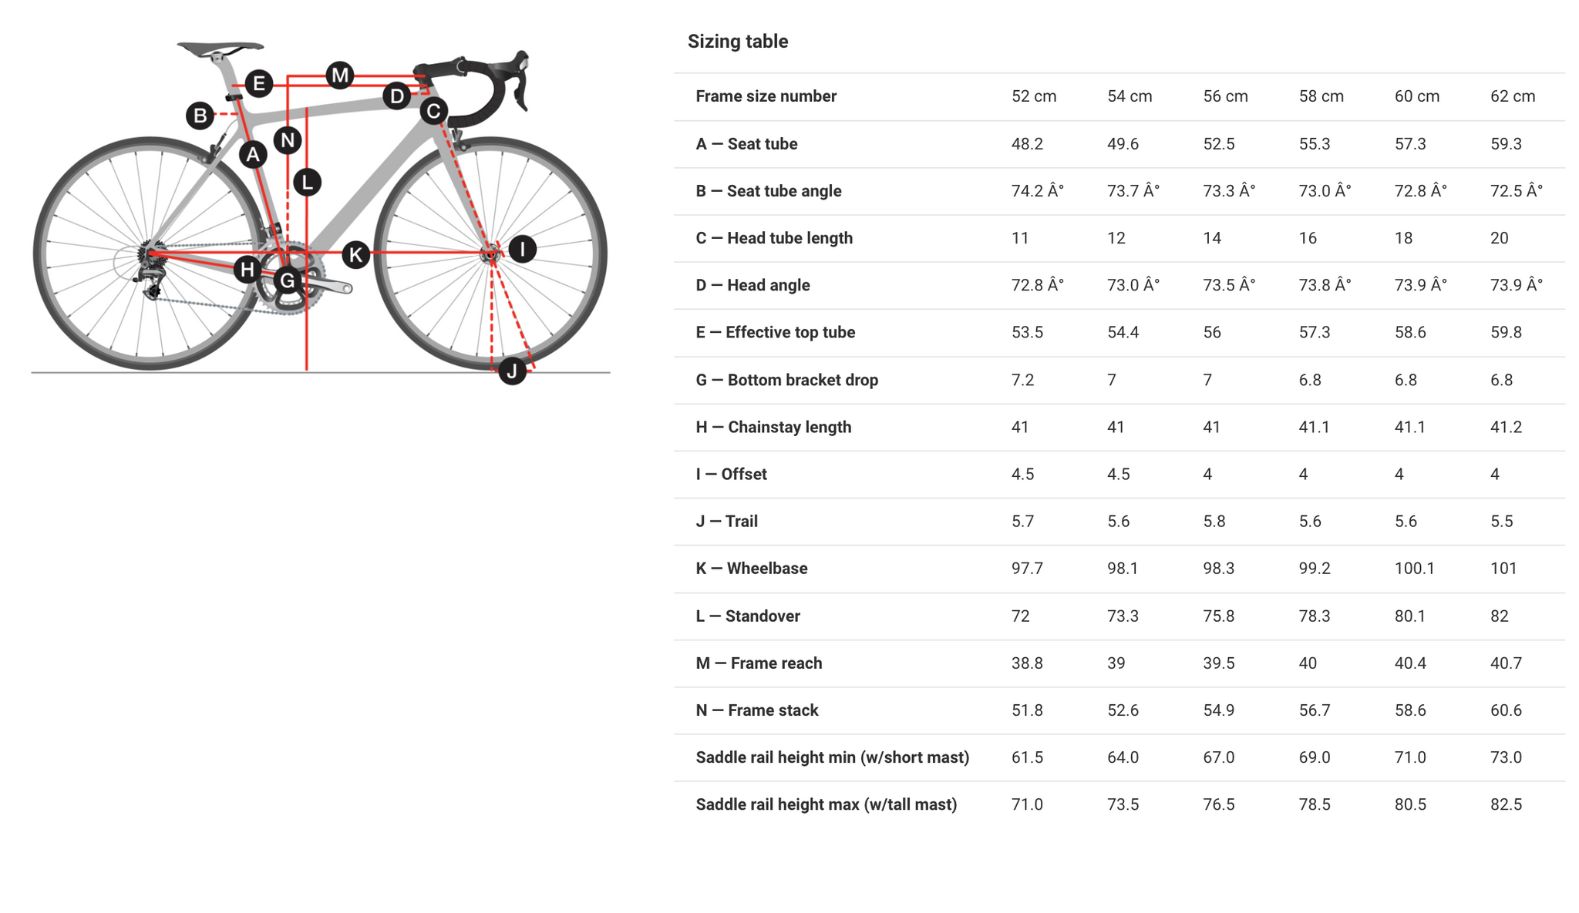
Task: Click the N frame stack marker
Action: pos(288,140)
